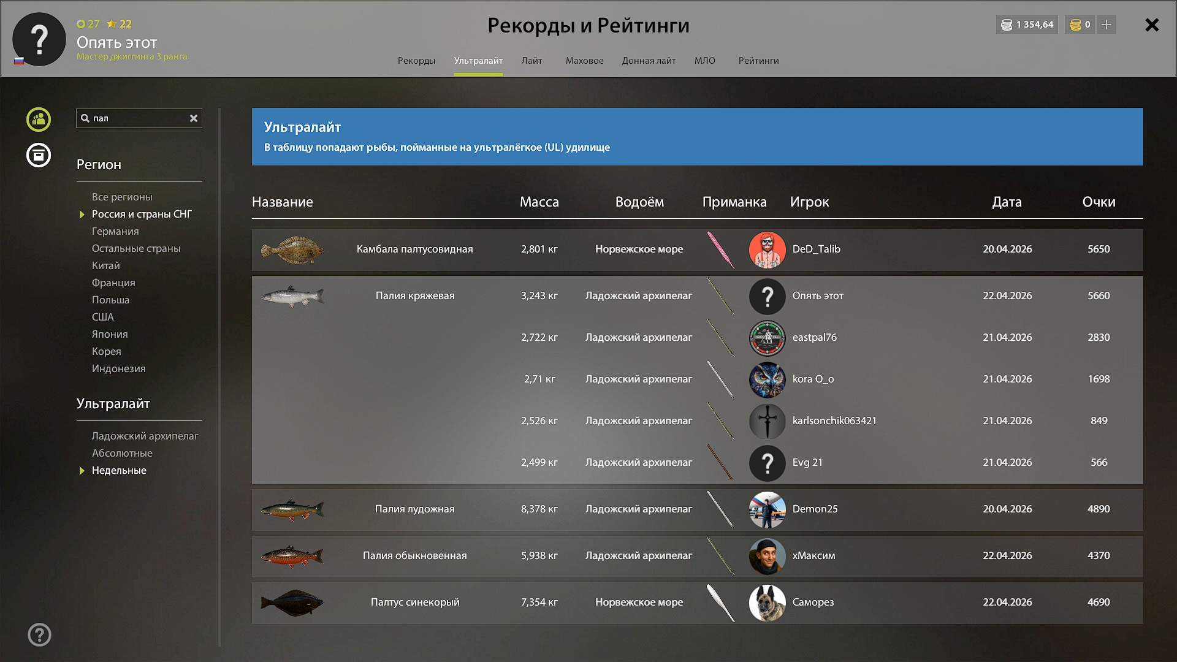Screen dimensions: 1177x662
Task: Choose Германия in the region list
Action: coord(115,231)
